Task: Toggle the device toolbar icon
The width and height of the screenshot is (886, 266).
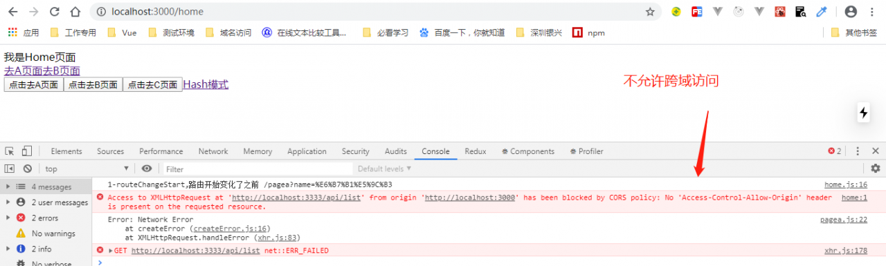Action: pos(26,151)
